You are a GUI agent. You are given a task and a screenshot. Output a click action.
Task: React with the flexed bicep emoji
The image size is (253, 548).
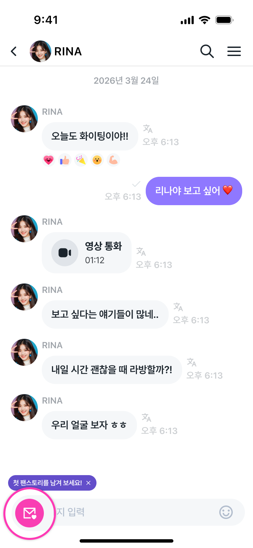113,160
